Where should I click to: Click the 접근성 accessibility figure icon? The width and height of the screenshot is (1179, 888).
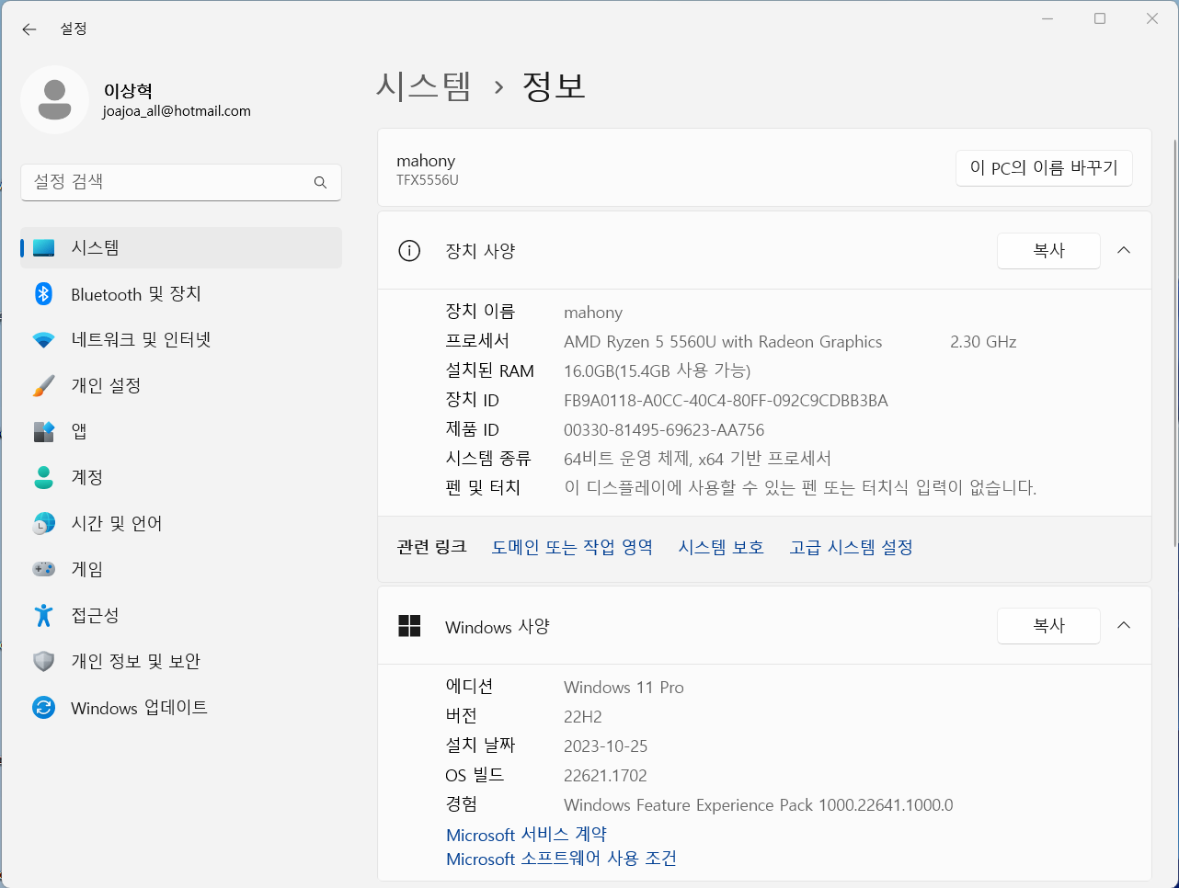tap(43, 616)
